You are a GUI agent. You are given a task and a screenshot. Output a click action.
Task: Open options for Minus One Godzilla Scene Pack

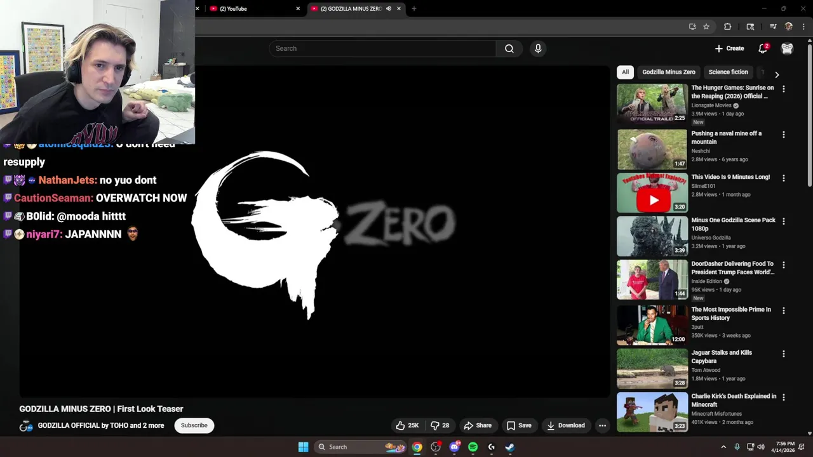pyautogui.click(x=784, y=222)
